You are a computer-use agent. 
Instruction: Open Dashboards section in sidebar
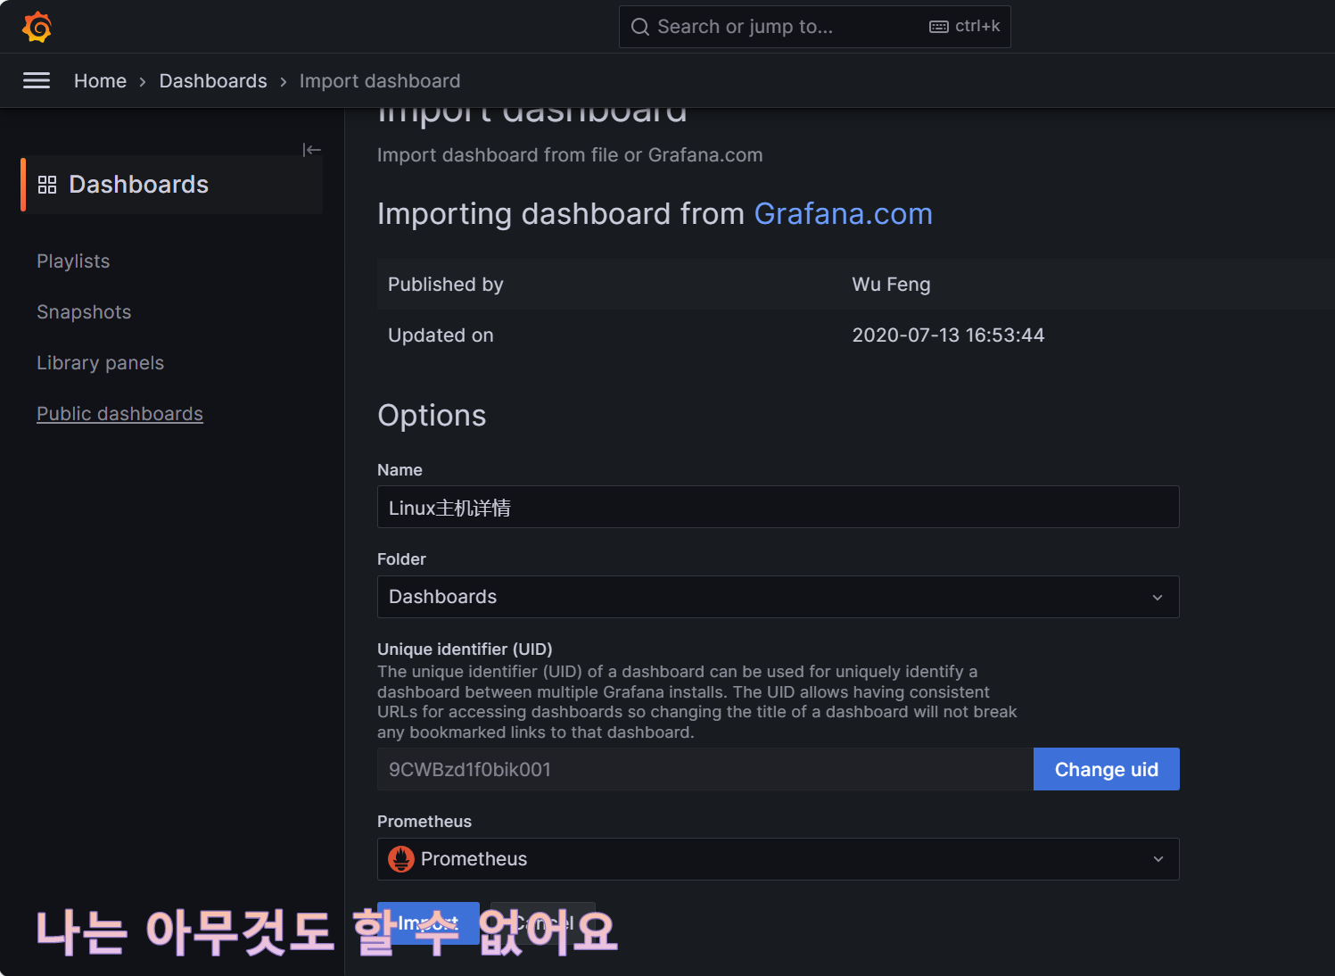pos(172,185)
